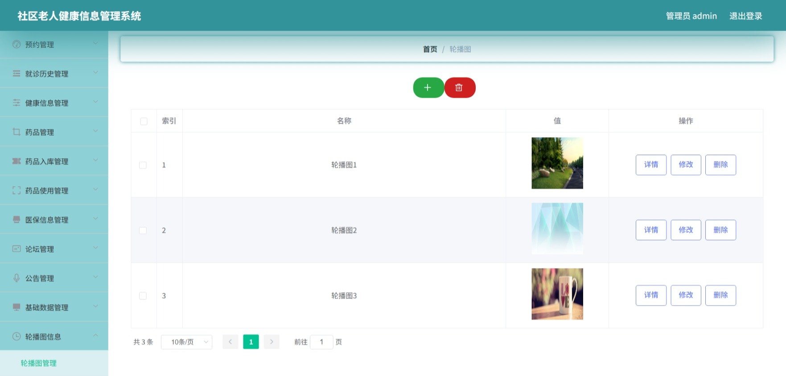Expand 就诊历史管理 chevron

coord(95,73)
